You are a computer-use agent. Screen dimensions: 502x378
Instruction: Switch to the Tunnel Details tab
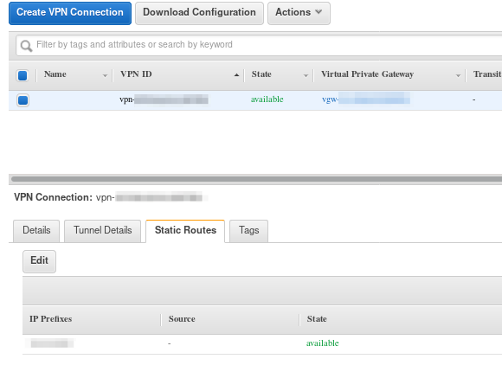coord(102,231)
